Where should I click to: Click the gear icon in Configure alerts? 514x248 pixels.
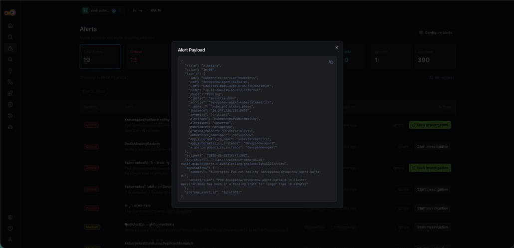[x=421, y=32]
